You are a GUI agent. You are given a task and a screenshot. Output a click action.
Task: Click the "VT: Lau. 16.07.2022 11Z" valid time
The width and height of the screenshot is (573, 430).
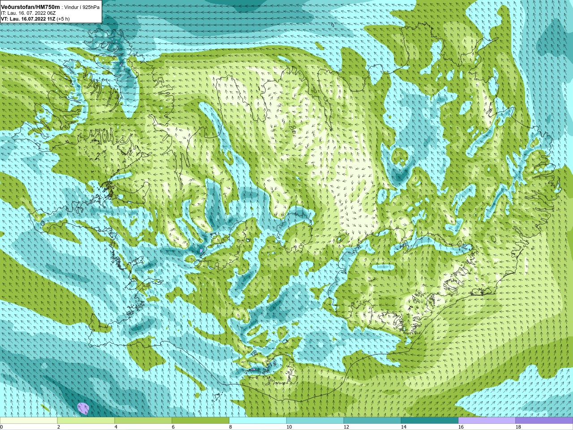(x=28, y=19)
